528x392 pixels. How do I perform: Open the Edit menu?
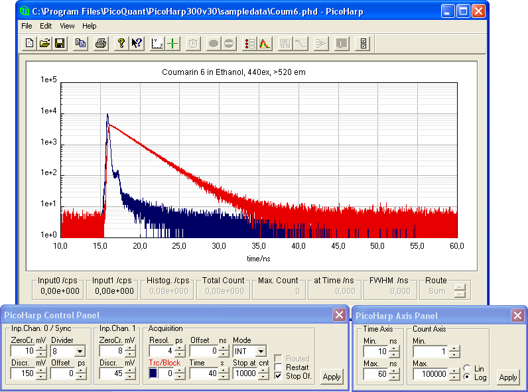[46, 26]
